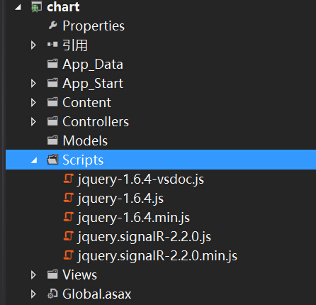The width and height of the screenshot is (316, 305).
Task: Click the open Scripts folder icon
Action: click(52, 160)
